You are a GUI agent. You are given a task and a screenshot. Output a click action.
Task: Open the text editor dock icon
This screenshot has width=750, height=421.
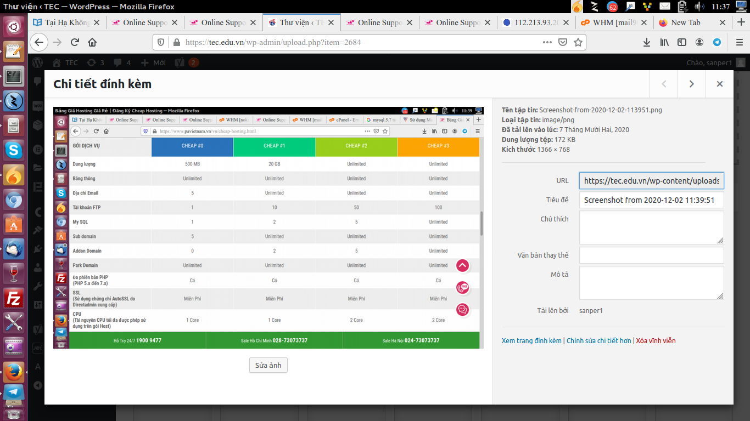[14, 51]
